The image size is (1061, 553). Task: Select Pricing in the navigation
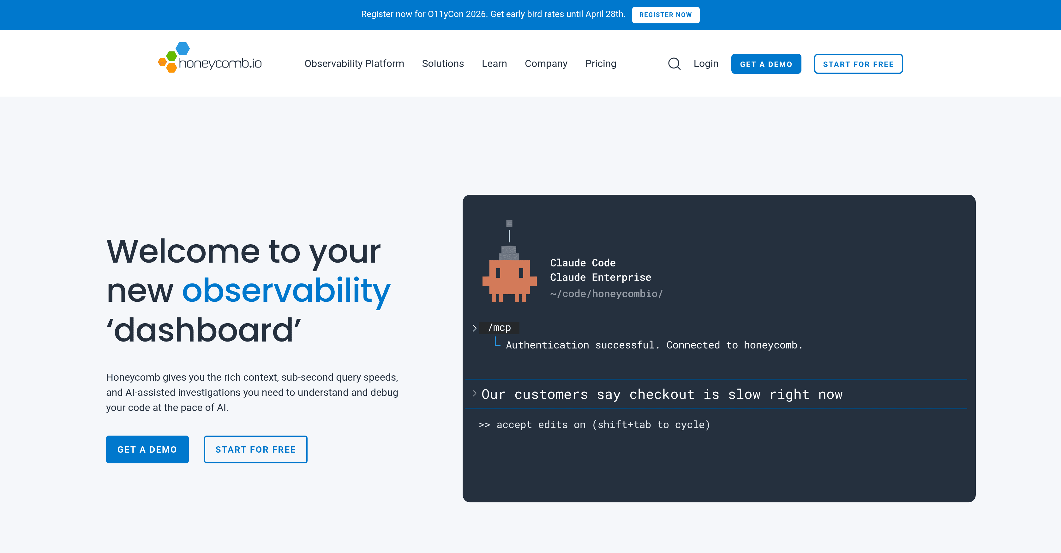[601, 63]
